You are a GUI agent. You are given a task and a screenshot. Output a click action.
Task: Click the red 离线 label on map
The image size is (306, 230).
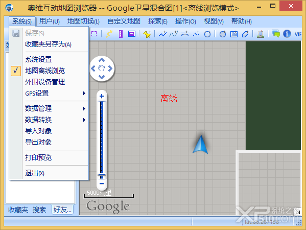[169, 98]
